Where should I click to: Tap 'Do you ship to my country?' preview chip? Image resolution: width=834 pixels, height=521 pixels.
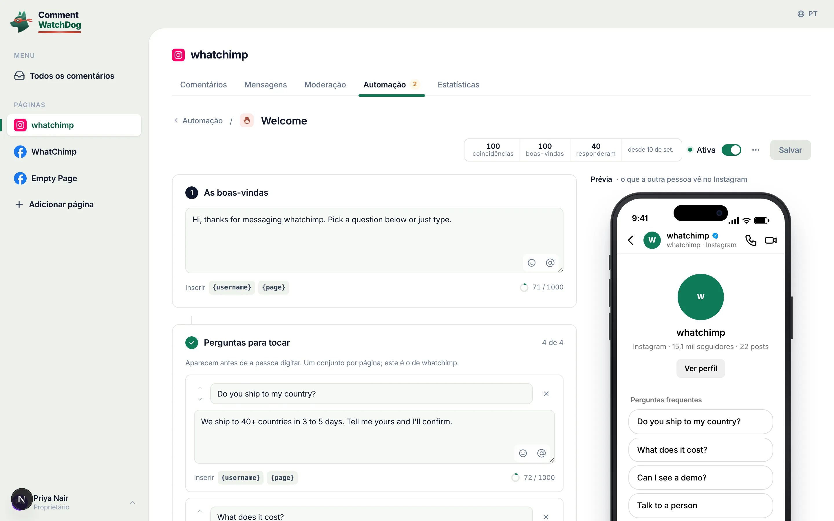(x=701, y=422)
